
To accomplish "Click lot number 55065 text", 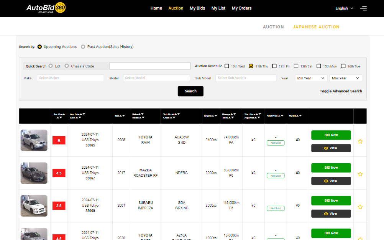I will tap(90, 145).
